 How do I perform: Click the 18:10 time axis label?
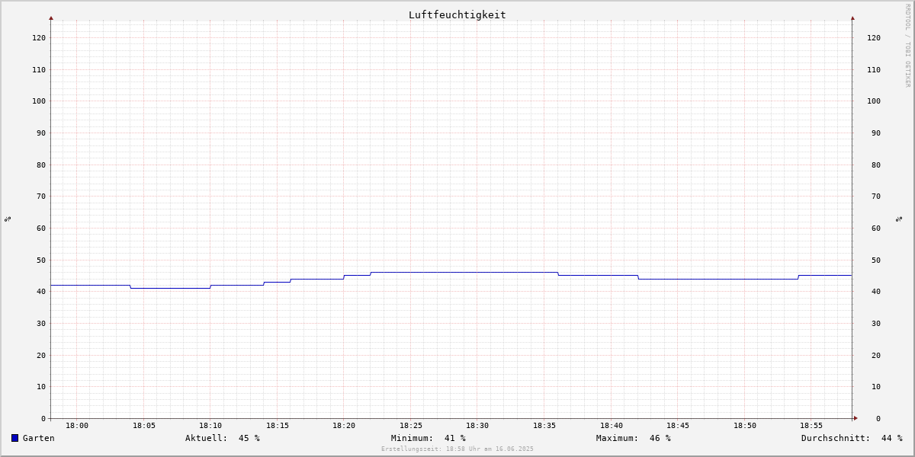point(210,426)
